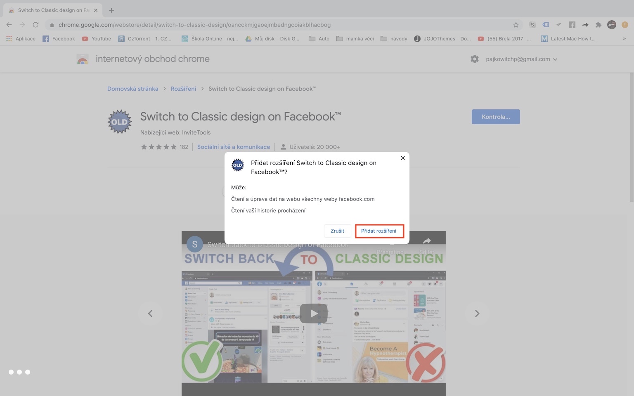634x396 pixels.
Task: Click the OLD extension badge icon on page
Action: tap(120, 122)
